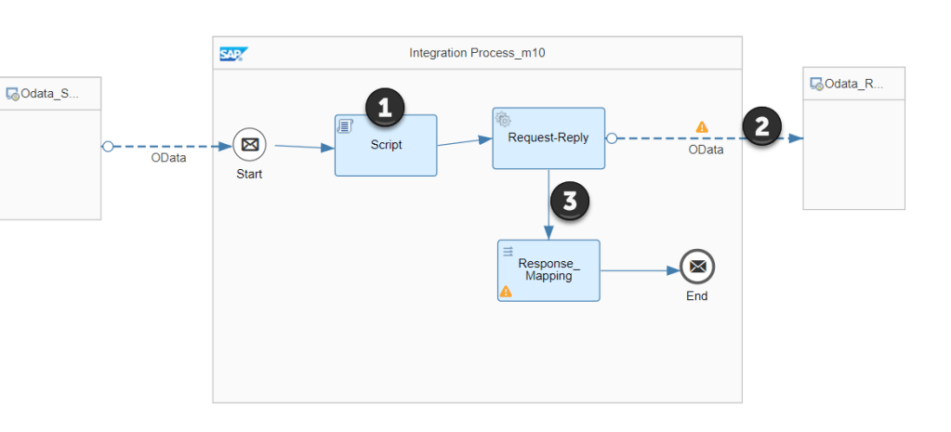This screenshot has width=951, height=432.
Task: Select the Response_Mapping step
Action: point(548,270)
